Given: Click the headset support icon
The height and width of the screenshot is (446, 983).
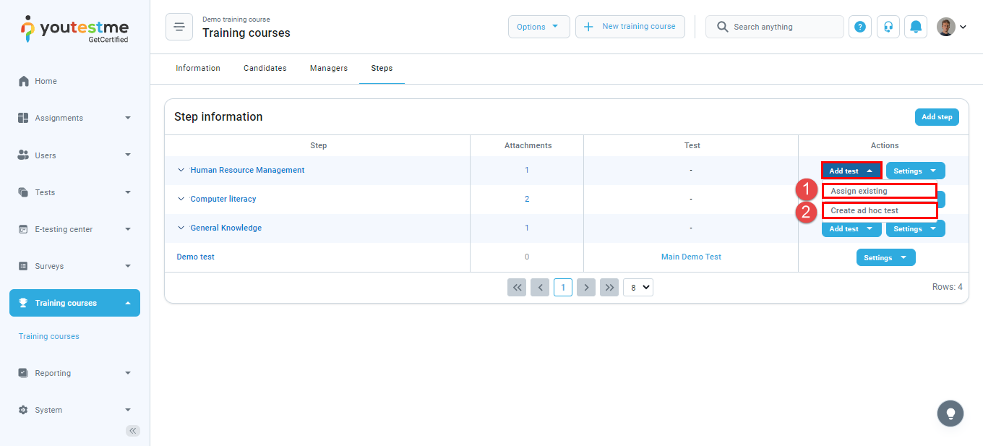Looking at the screenshot, I should (888, 27).
